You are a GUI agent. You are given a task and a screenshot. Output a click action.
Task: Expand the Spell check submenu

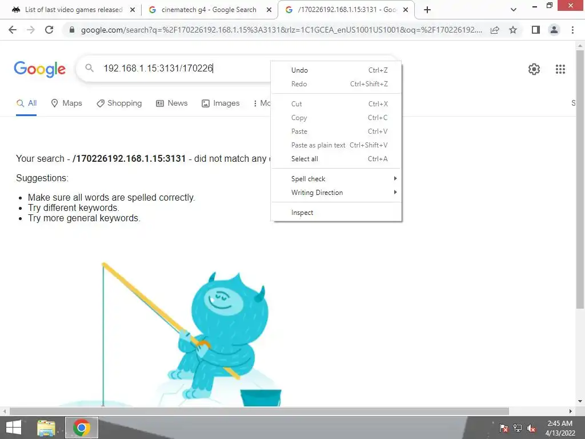[x=336, y=179]
